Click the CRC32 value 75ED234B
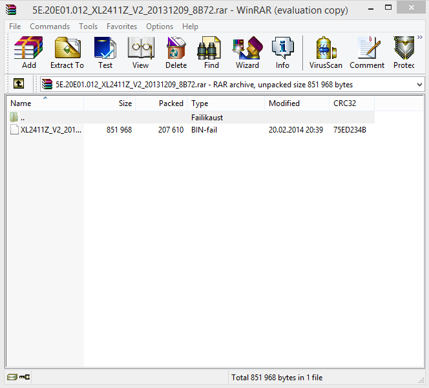This screenshot has width=429, height=388. [350, 129]
